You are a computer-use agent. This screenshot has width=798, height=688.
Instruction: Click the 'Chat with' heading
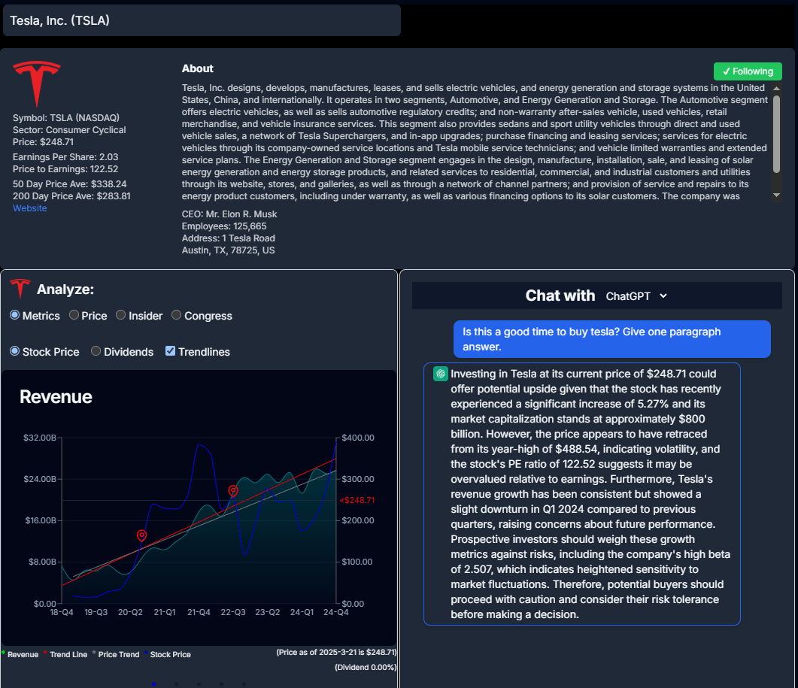(x=560, y=296)
